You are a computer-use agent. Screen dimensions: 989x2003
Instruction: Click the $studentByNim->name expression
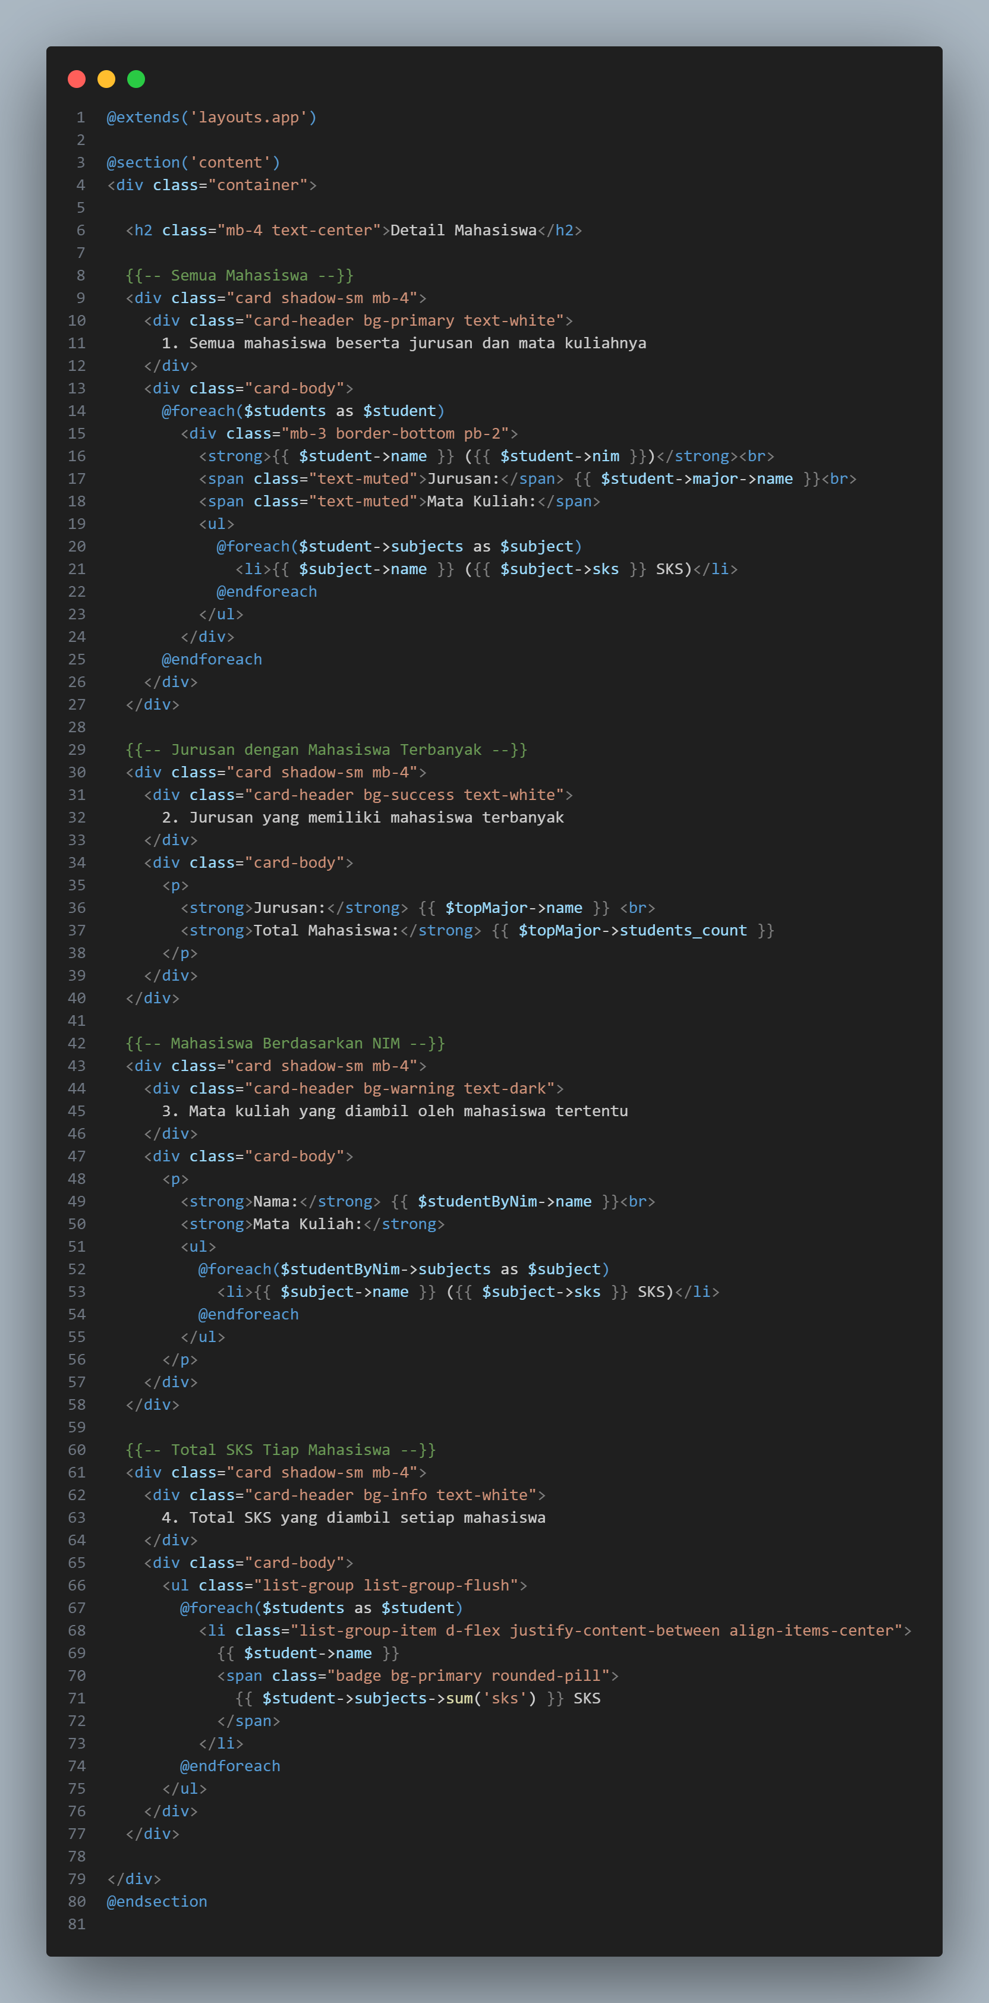coord(504,1201)
